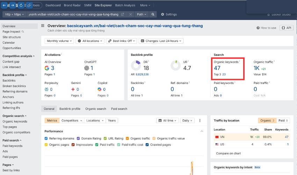Toggle sidebar with hamburger menu icon
This screenshot has width=297, height=175.
[x=43, y=26]
